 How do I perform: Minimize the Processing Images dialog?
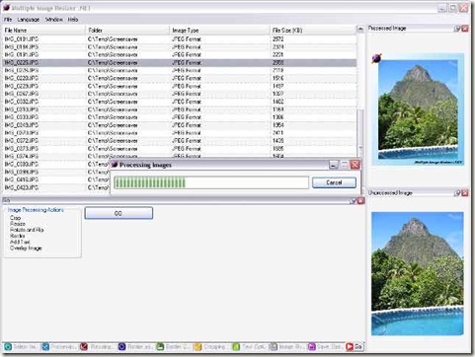[334, 165]
